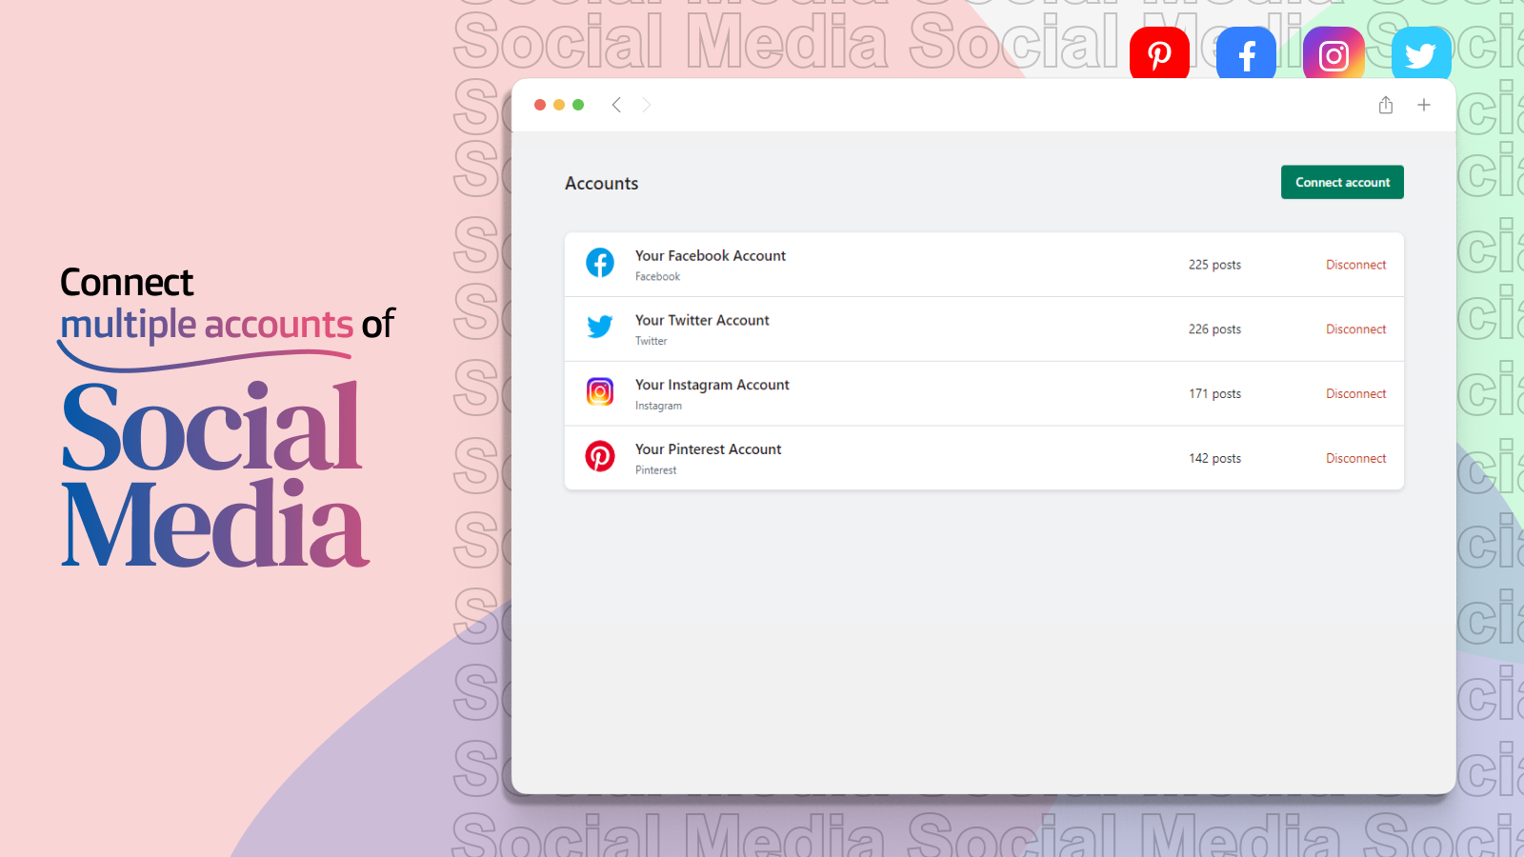Viewport: 1524px width, 857px height.
Task: Click Instagram logo in accounts list
Action: point(600,391)
